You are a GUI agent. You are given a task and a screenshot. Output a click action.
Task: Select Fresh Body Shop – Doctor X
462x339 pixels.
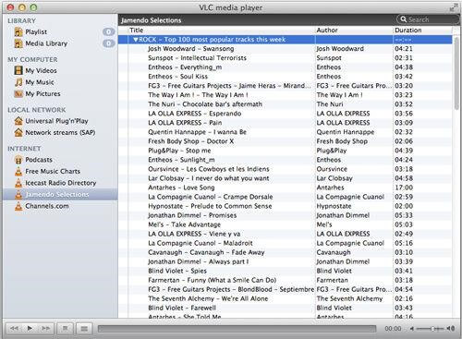pyautogui.click(x=190, y=141)
